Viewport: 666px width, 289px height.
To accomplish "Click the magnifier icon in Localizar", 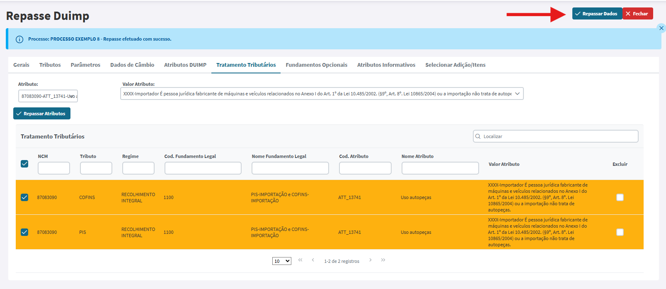I will (478, 136).
